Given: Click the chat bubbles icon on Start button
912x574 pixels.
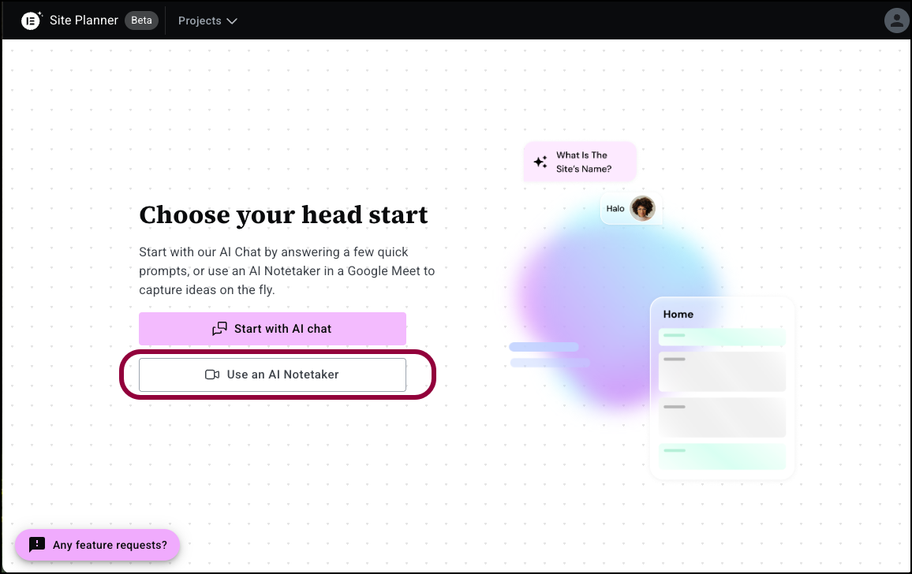Looking at the screenshot, I should coord(219,329).
